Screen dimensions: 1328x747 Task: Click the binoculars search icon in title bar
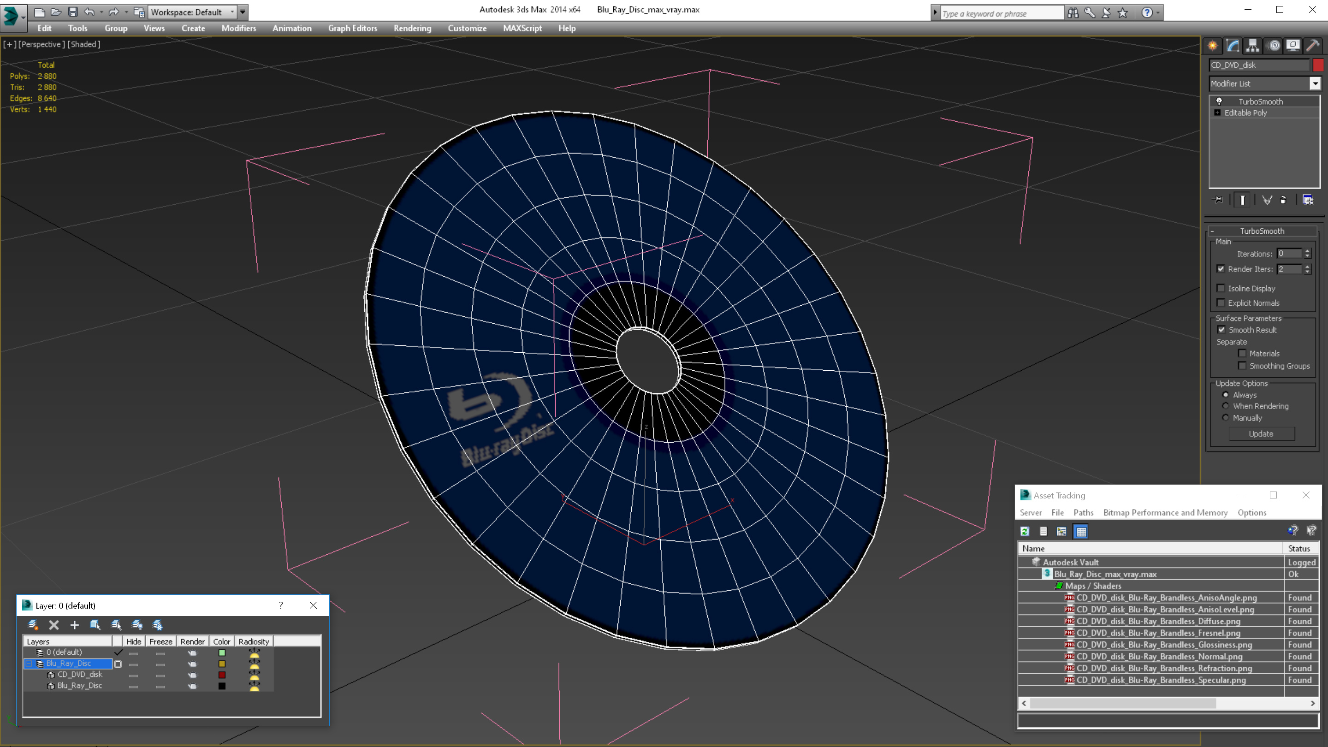point(1073,12)
